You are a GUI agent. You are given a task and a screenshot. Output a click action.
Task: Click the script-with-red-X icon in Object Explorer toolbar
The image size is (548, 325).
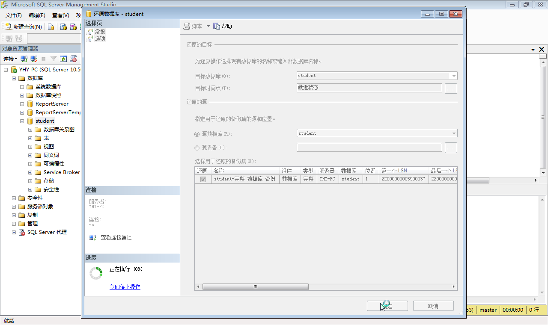(73, 59)
